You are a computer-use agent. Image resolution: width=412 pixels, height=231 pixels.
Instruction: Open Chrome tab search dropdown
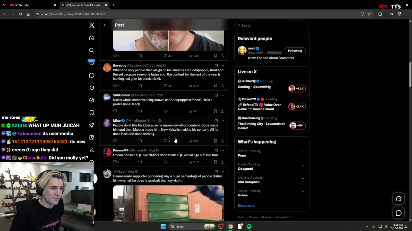click(4, 5)
